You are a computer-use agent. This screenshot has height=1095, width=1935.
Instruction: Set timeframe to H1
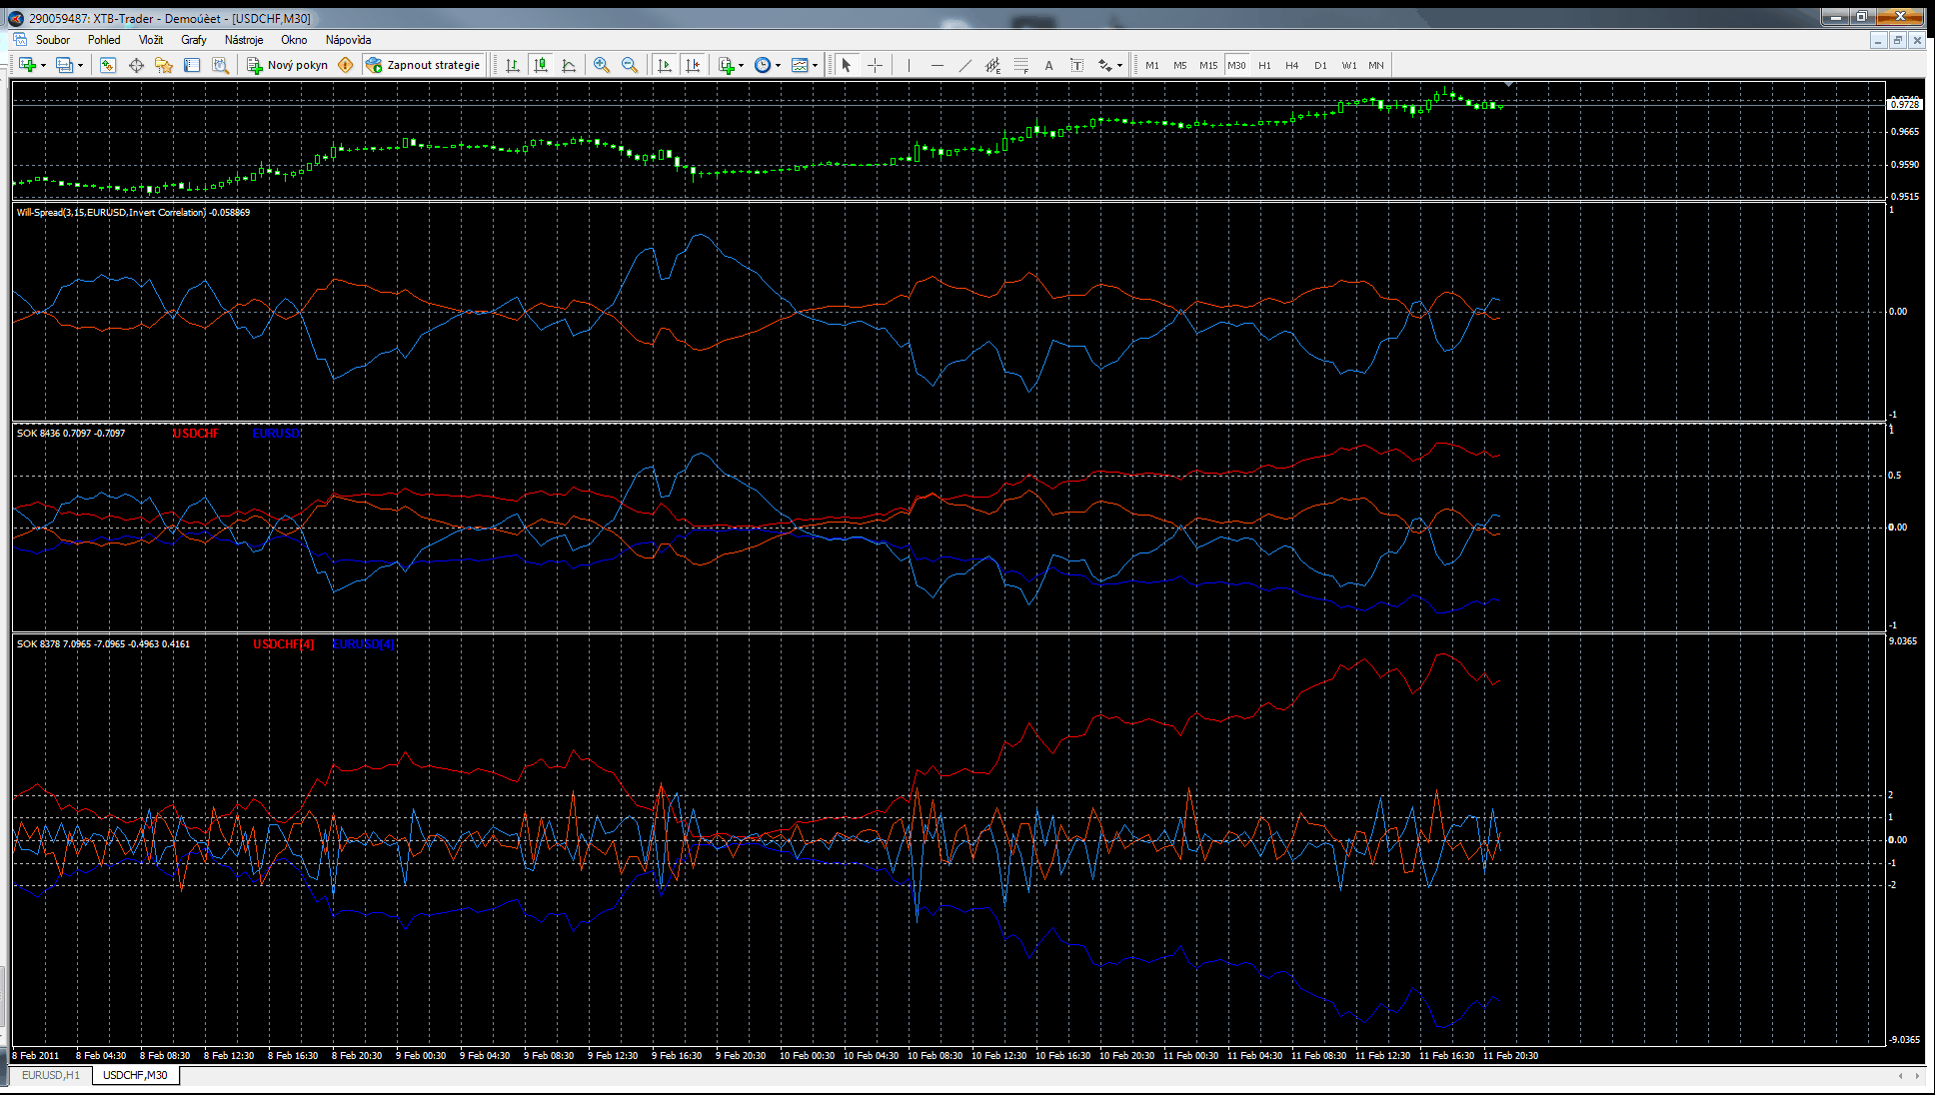click(x=1264, y=65)
